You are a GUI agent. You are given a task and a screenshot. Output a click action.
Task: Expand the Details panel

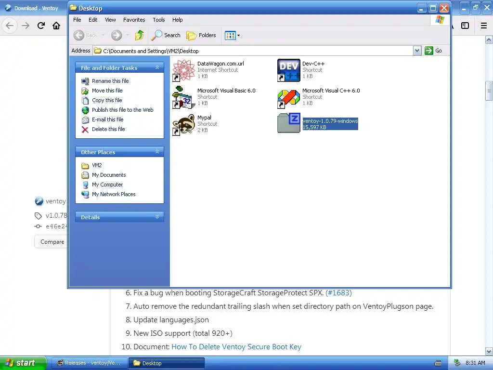pyautogui.click(x=157, y=217)
